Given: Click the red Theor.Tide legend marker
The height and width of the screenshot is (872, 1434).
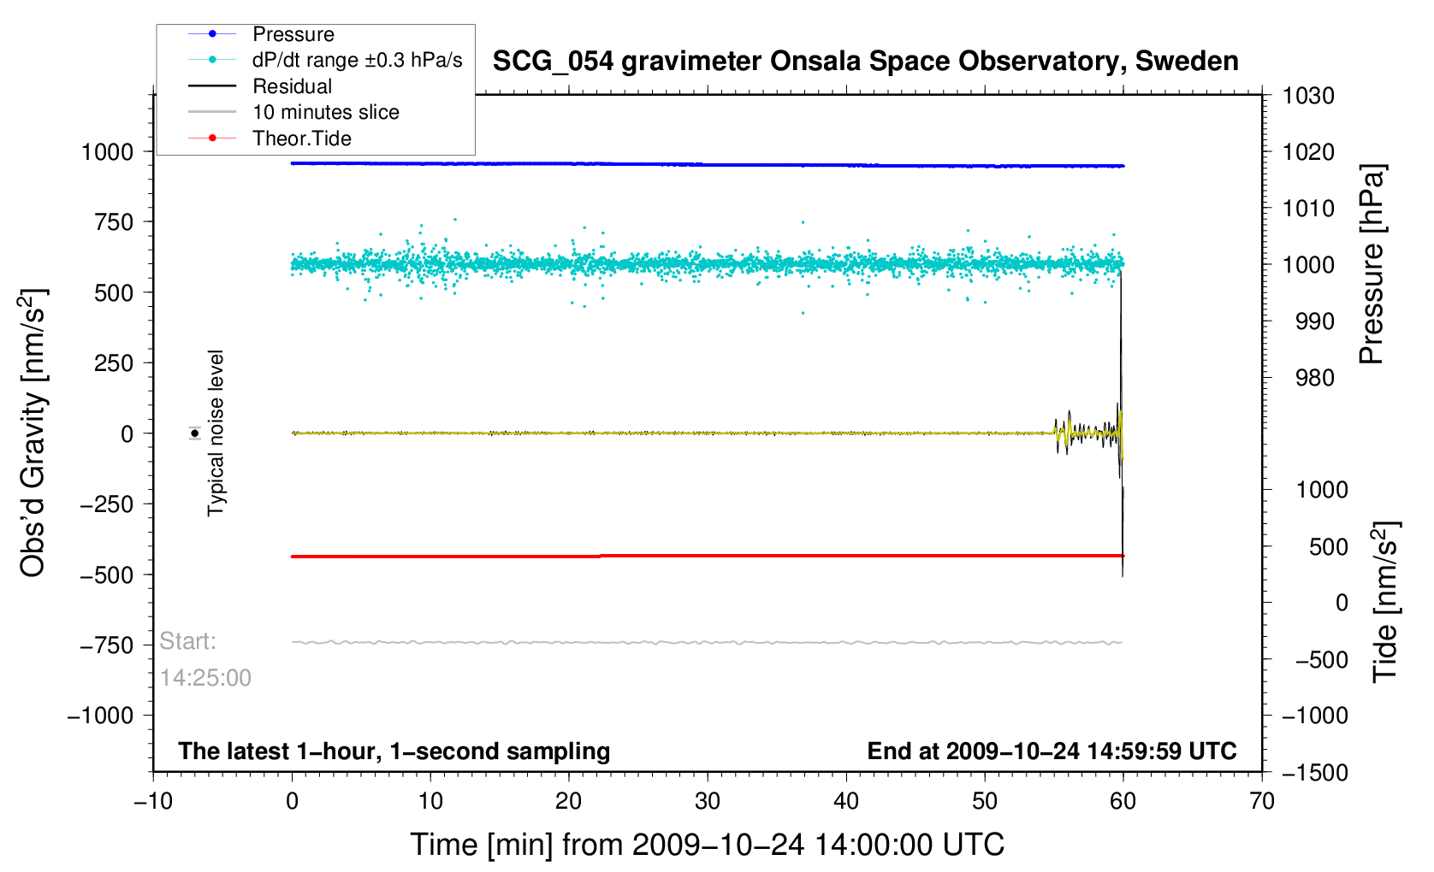Looking at the screenshot, I should [212, 138].
